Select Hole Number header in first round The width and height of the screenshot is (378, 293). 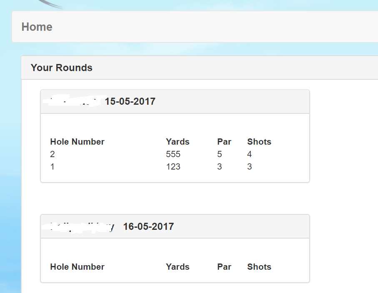tap(77, 142)
